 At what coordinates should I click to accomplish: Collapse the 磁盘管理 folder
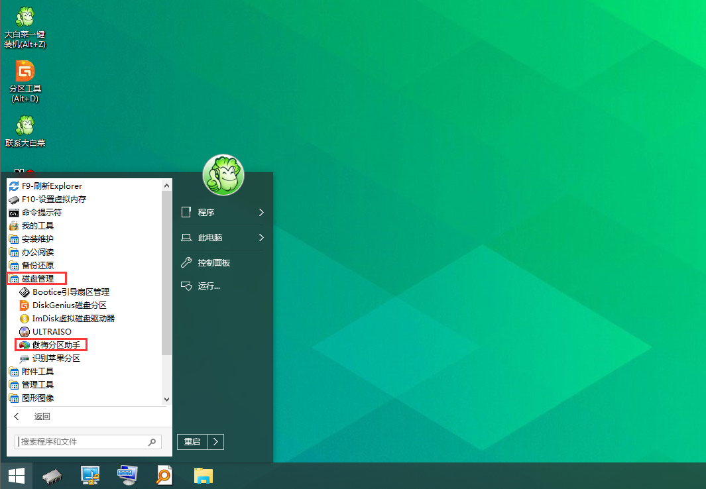(31, 278)
